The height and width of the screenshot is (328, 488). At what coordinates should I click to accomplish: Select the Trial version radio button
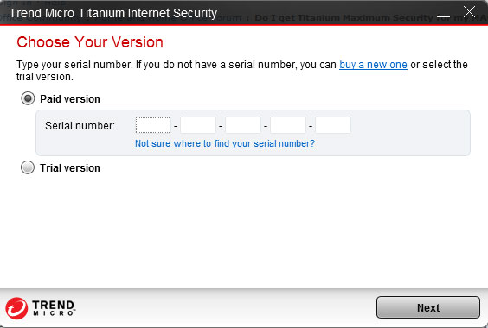[28, 167]
